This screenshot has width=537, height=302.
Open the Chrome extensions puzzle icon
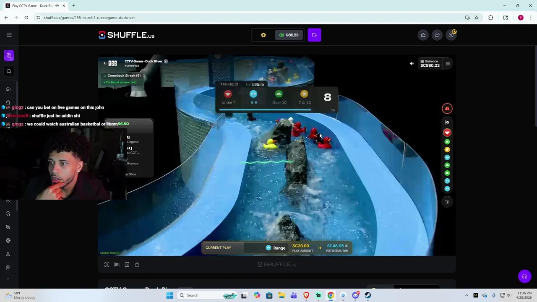tap(491, 18)
